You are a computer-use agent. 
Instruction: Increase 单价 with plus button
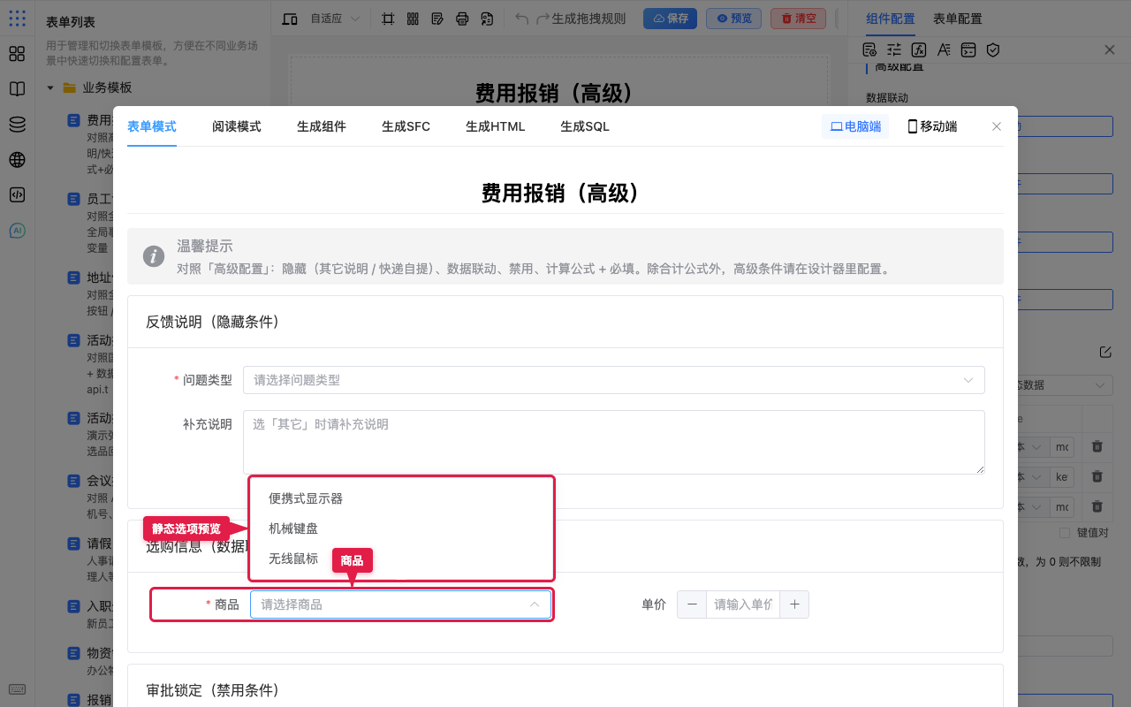[794, 604]
